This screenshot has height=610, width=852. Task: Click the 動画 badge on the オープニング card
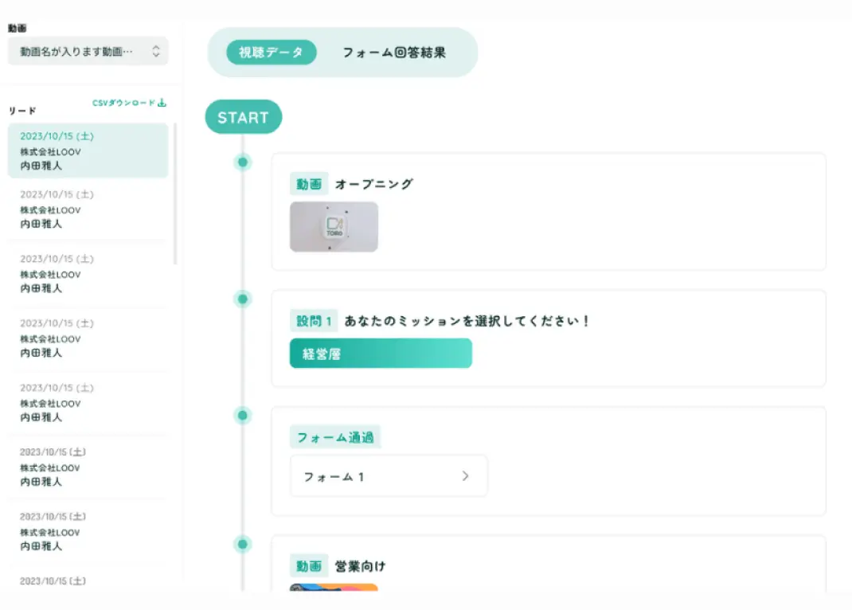click(x=309, y=183)
